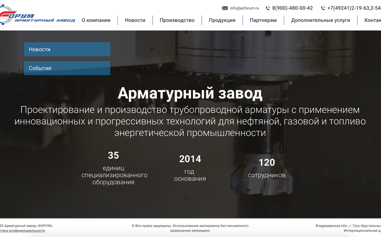Open the info@azforum.ru email link

point(244,8)
